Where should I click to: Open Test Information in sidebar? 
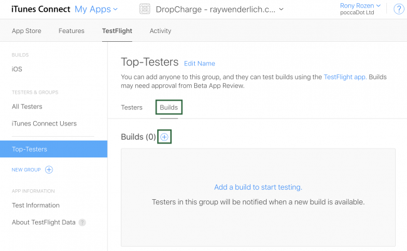click(36, 205)
